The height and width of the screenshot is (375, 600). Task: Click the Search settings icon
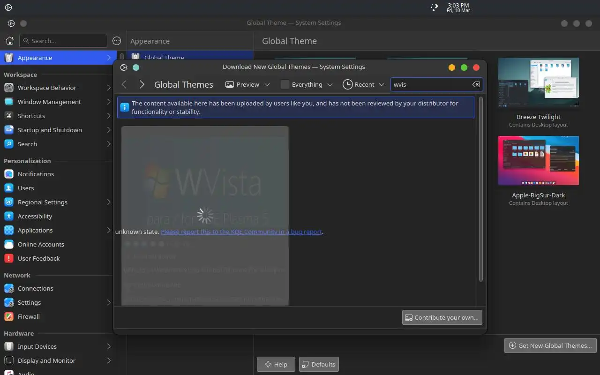tap(9, 144)
